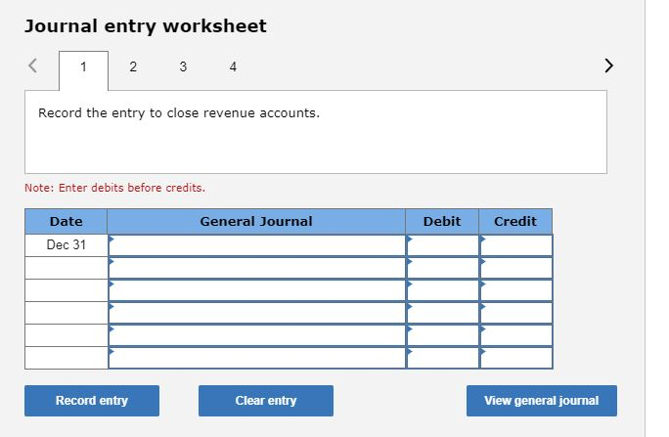The width and height of the screenshot is (669, 437).
Task: Click the General Journal column header
Action: pos(256,221)
